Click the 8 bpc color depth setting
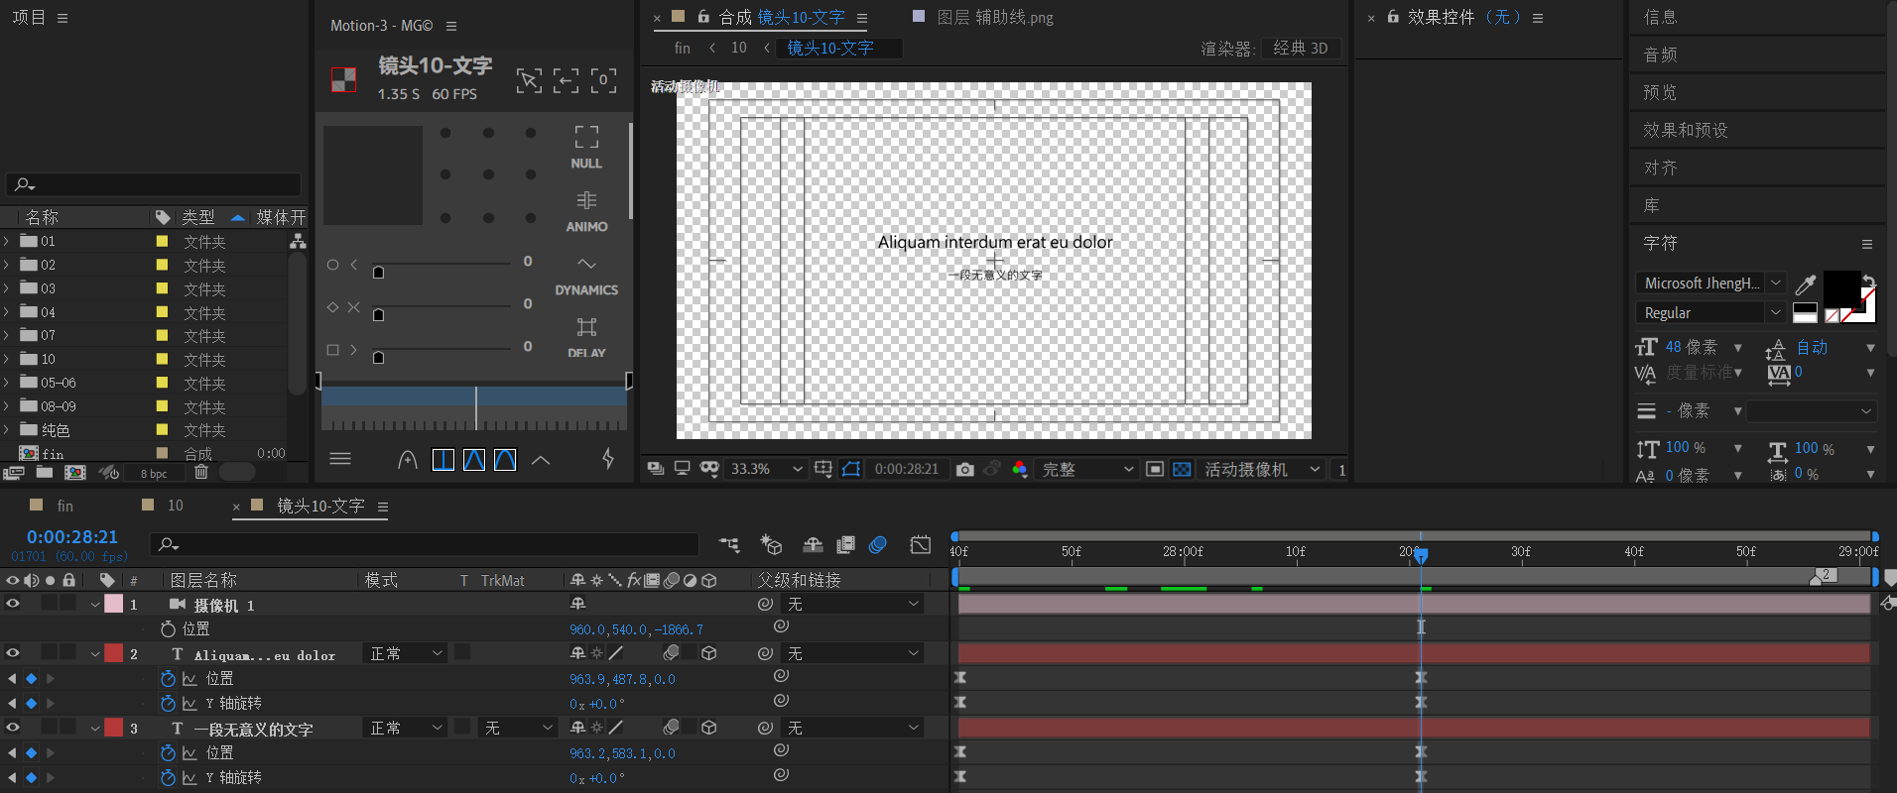This screenshot has height=793, width=1897. click(x=154, y=474)
